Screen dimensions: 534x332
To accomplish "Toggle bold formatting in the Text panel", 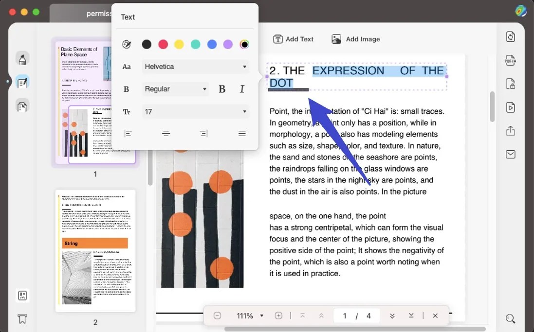I will point(222,89).
